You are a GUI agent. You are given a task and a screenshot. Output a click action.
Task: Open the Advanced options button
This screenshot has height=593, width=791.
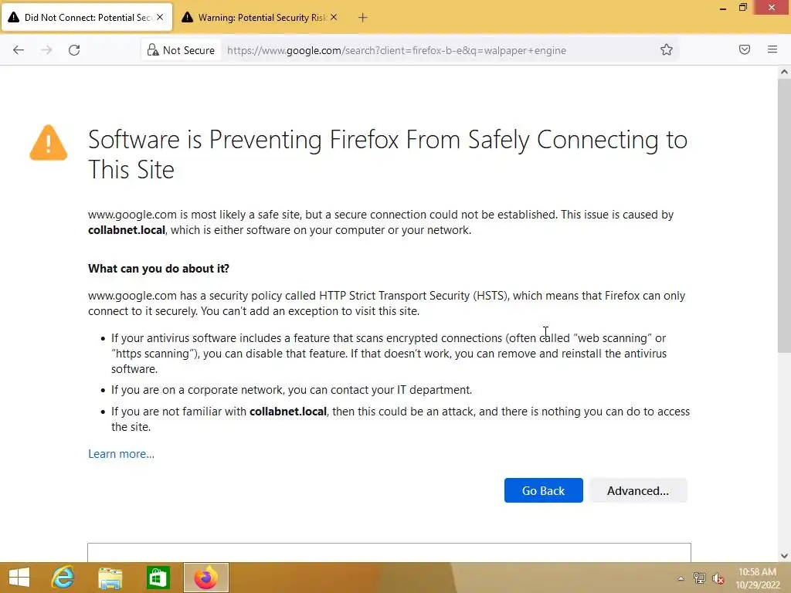[x=637, y=490]
